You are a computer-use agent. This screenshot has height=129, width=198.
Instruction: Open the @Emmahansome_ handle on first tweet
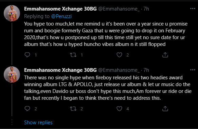coord(119,9)
